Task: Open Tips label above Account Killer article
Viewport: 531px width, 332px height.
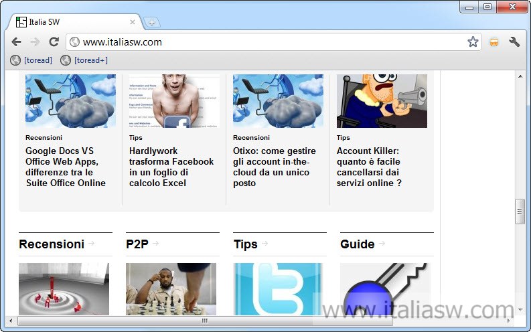Action: click(x=343, y=138)
